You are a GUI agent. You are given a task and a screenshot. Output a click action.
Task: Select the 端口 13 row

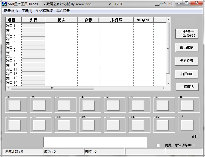(x=86, y=78)
